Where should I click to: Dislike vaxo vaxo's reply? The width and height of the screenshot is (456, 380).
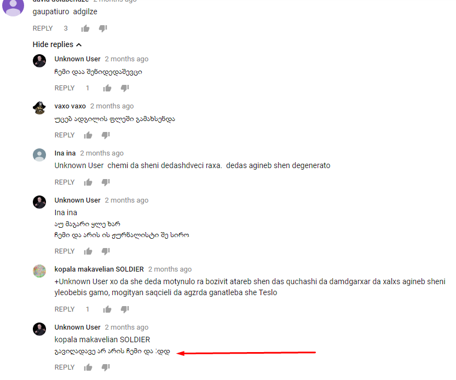click(x=106, y=135)
